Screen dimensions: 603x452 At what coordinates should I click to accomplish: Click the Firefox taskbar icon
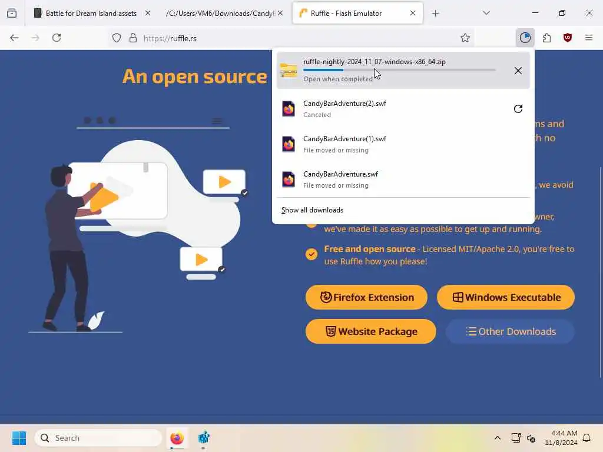(x=177, y=438)
